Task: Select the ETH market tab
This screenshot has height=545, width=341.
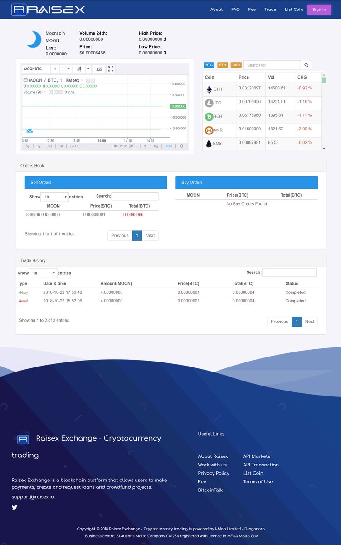Action: pyautogui.click(x=223, y=65)
